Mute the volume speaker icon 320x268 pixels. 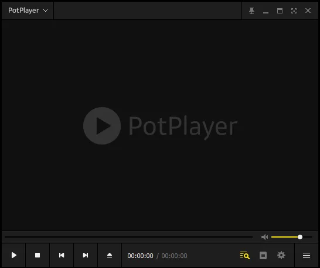coord(264,237)
